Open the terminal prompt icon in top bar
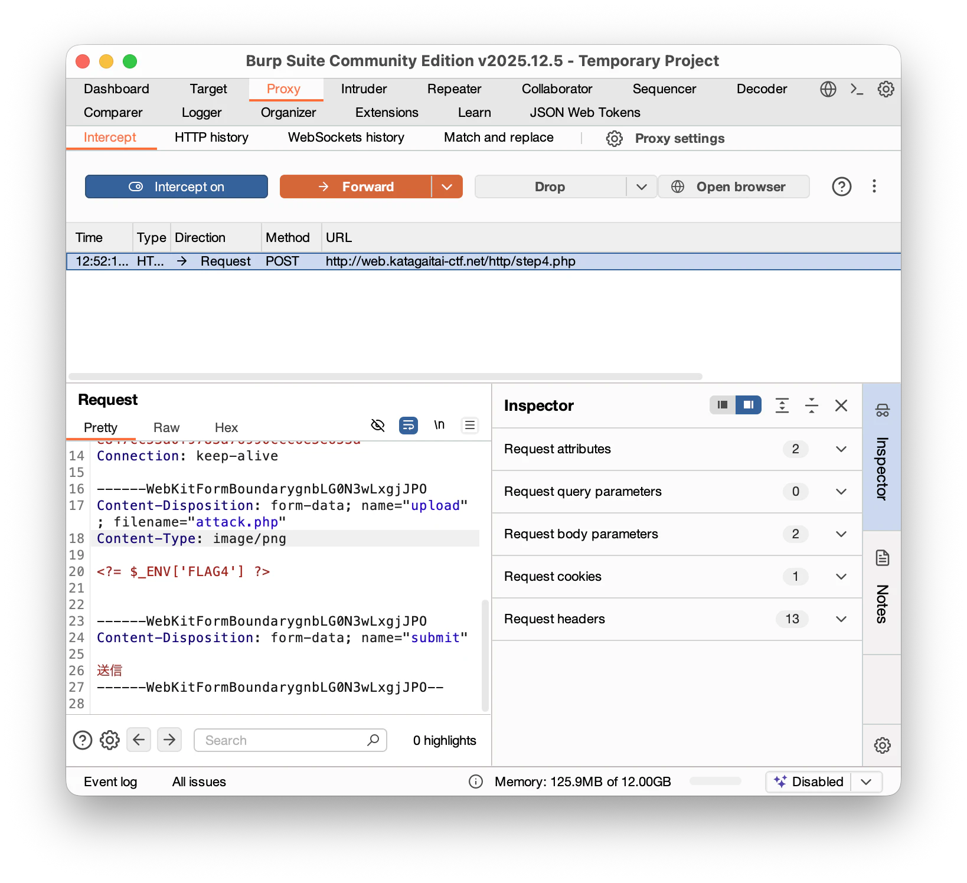 [x=857, y=89]
